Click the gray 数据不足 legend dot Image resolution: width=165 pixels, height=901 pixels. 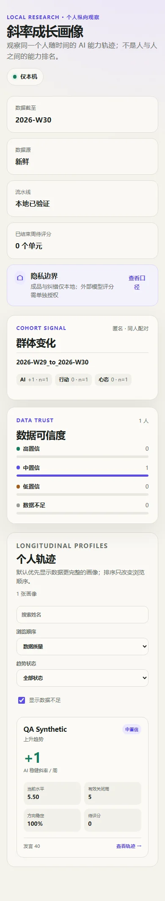[x=18, y=505]
